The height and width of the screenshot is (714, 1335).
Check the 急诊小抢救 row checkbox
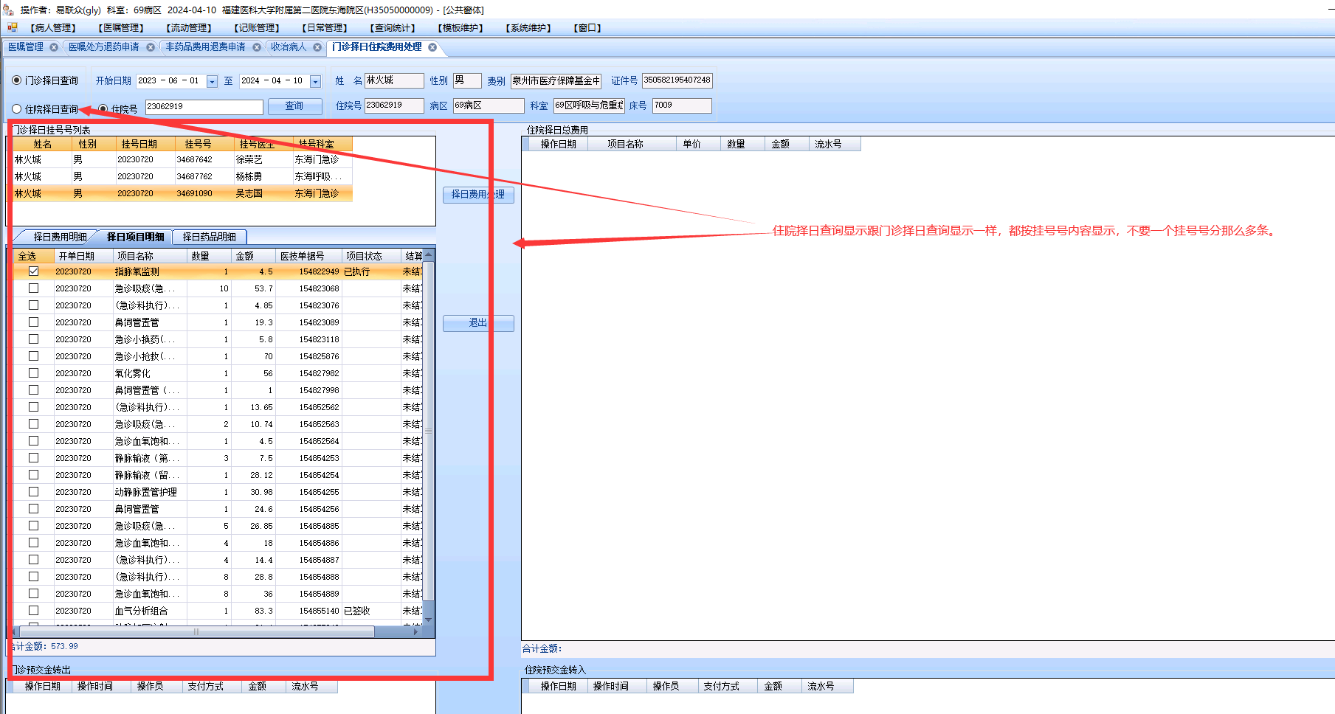(x=34, y=356)
